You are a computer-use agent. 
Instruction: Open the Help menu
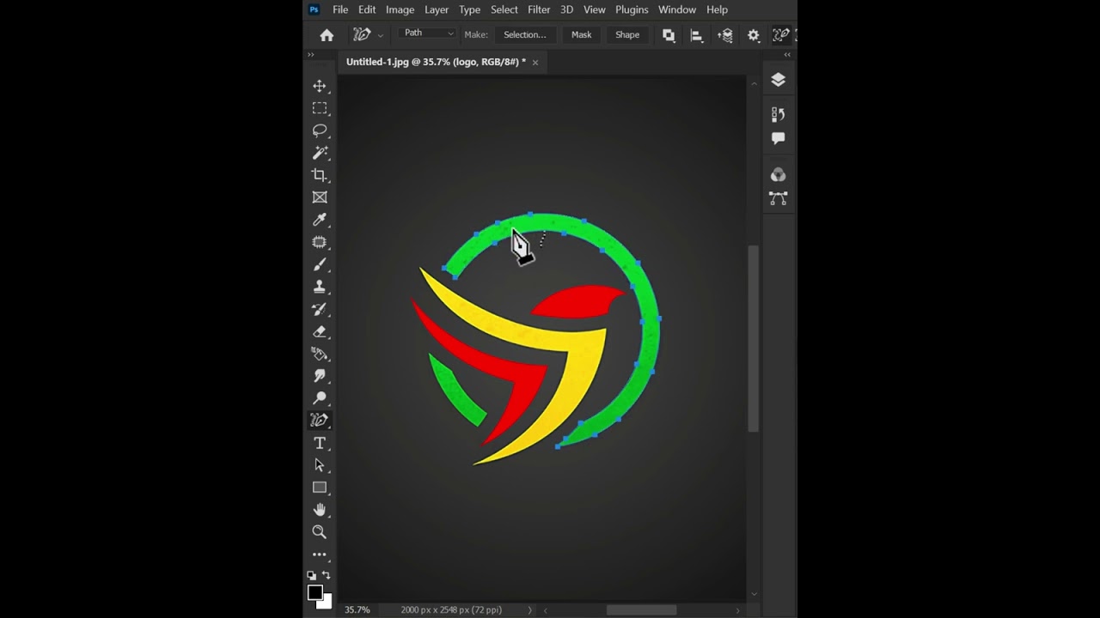(x=717, y=9)
